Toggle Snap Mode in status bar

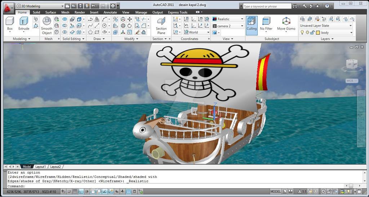click(x=69, y=192)
